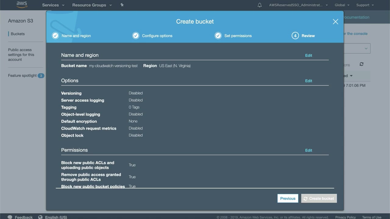
Task: Edit the Options section
Action: [309, 81]
